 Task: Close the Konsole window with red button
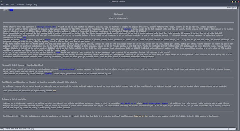(238, 2)
